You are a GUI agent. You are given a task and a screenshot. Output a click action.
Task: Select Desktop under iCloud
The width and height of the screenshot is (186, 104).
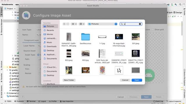(50, 75)
